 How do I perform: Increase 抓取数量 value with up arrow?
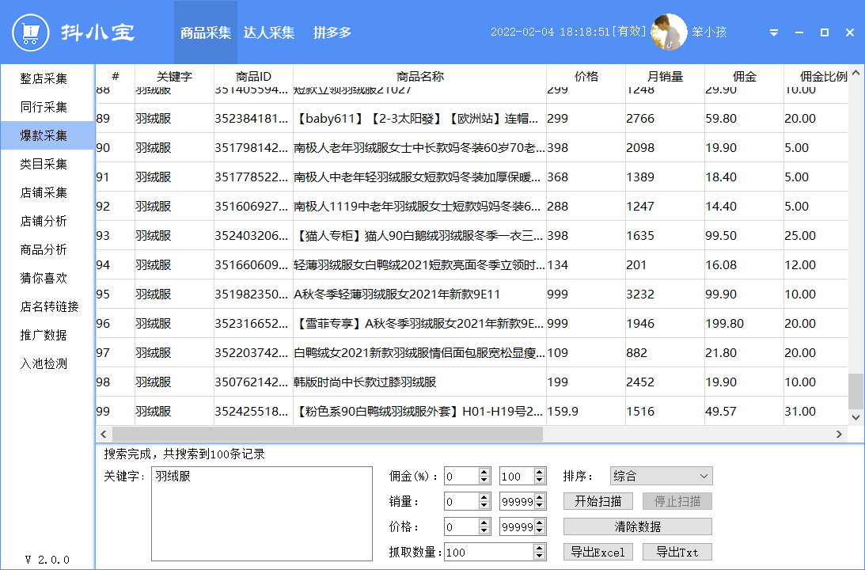540,548
